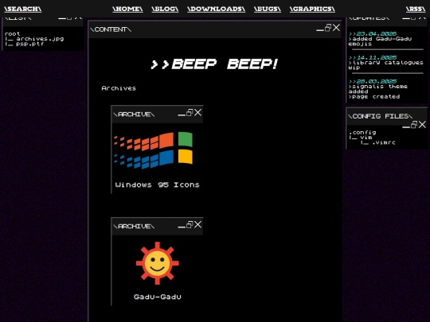Viewport: 430px width, 322px height.
Task: Open the \SEARCH\ link
Action: [x=23, y=9]
